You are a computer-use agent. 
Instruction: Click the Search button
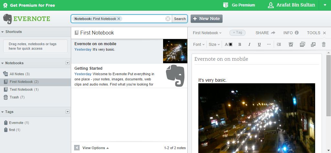[180, 19]
